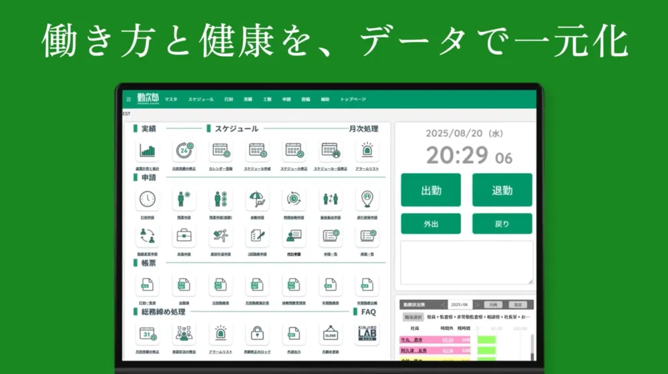This screenshot has width=668, height=374.
Task: Open the 承認一覧 checked list icon
Action: (367, 236)
